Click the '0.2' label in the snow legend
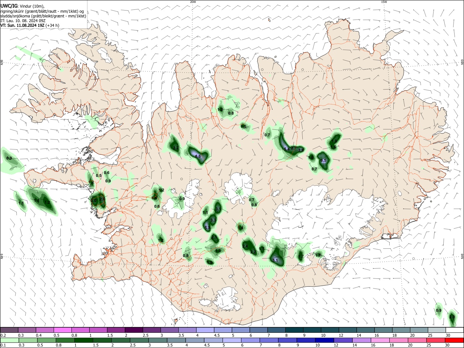Screen dimensions: 464x348 3,335
